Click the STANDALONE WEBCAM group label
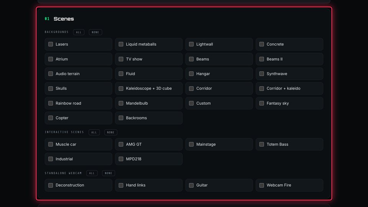The image size is (368, 207). coord(63,173)
